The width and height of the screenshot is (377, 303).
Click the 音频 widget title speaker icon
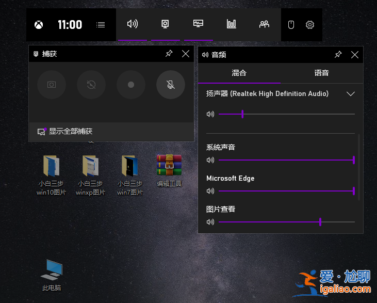click(x=205, y=55)
